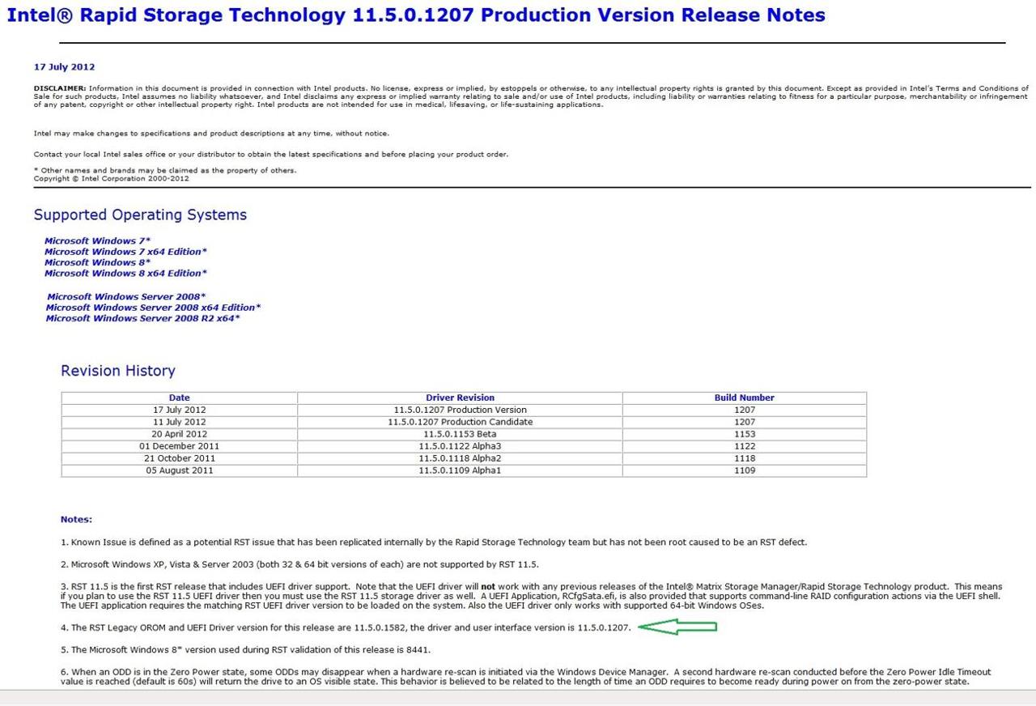Click '11.5.0.1207 Production Version' cell
The width and height of the screenshot is (1036, 706).
(x=460, y=410)
